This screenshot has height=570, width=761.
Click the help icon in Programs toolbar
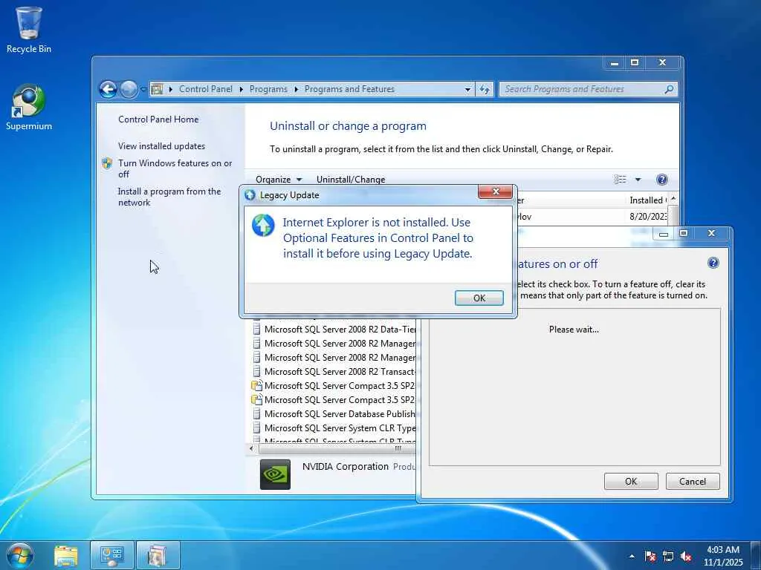tap(661, 180)
